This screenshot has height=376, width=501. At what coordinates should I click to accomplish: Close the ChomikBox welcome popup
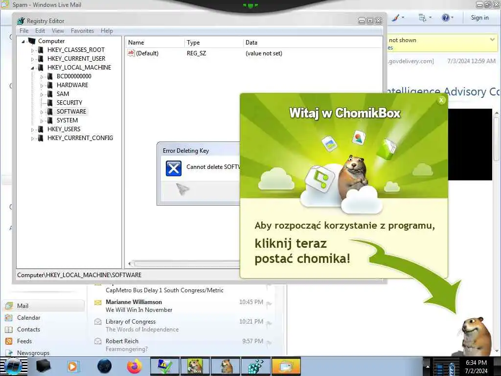pyautogui.click(x=441, y=100)
